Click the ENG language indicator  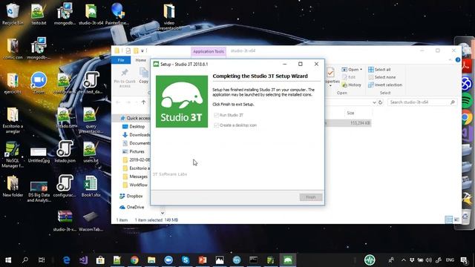[450, 260]
